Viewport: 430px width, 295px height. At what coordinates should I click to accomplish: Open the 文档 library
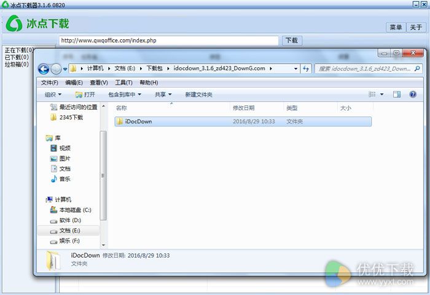[61, 169]
